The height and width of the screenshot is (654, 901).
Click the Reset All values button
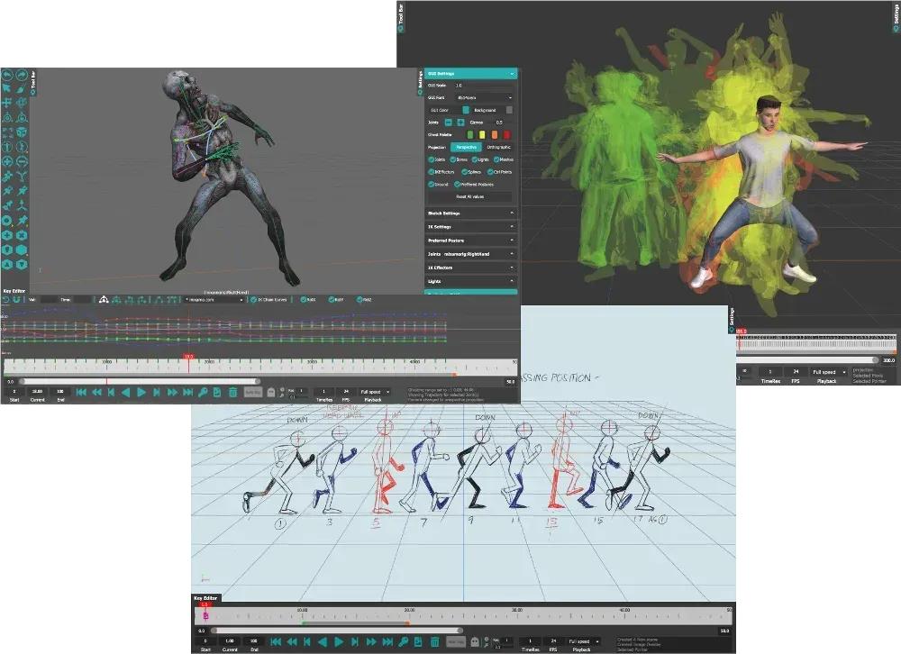[470, 196]
